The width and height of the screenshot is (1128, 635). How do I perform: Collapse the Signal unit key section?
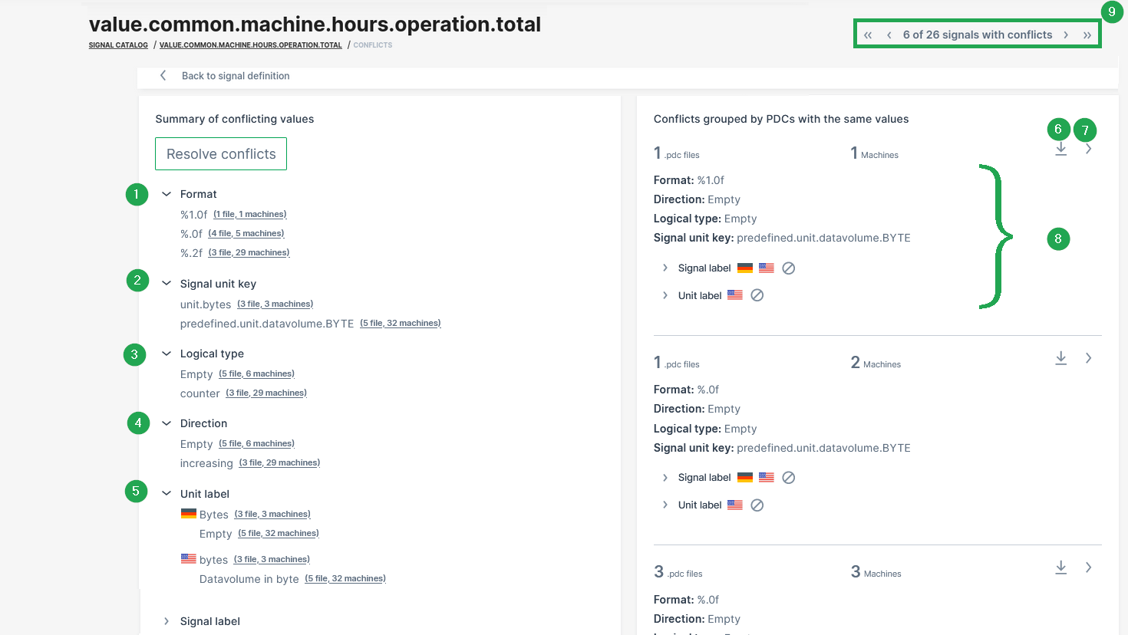pos(167,284)
